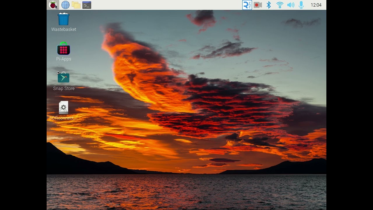Click the "SDRconnect" text label
This screenshot has width=373, height=210.
click(x=61, y=118)
